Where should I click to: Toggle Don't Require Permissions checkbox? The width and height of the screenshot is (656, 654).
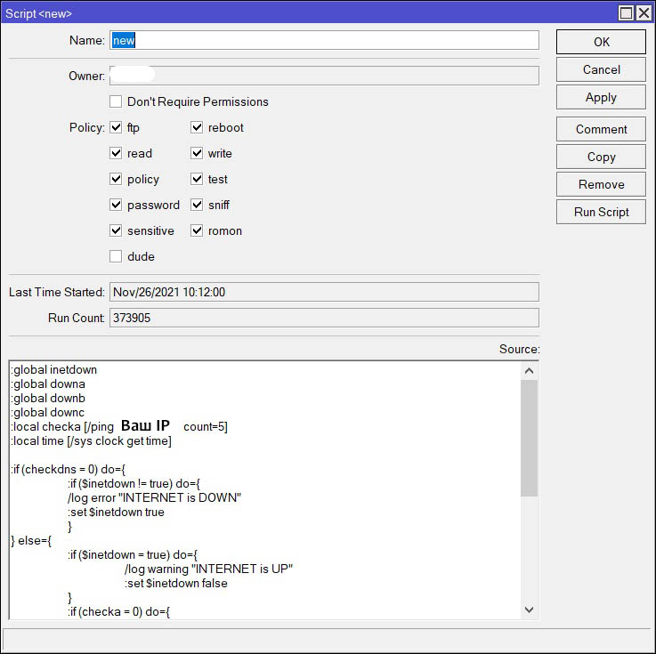(116, 101)
